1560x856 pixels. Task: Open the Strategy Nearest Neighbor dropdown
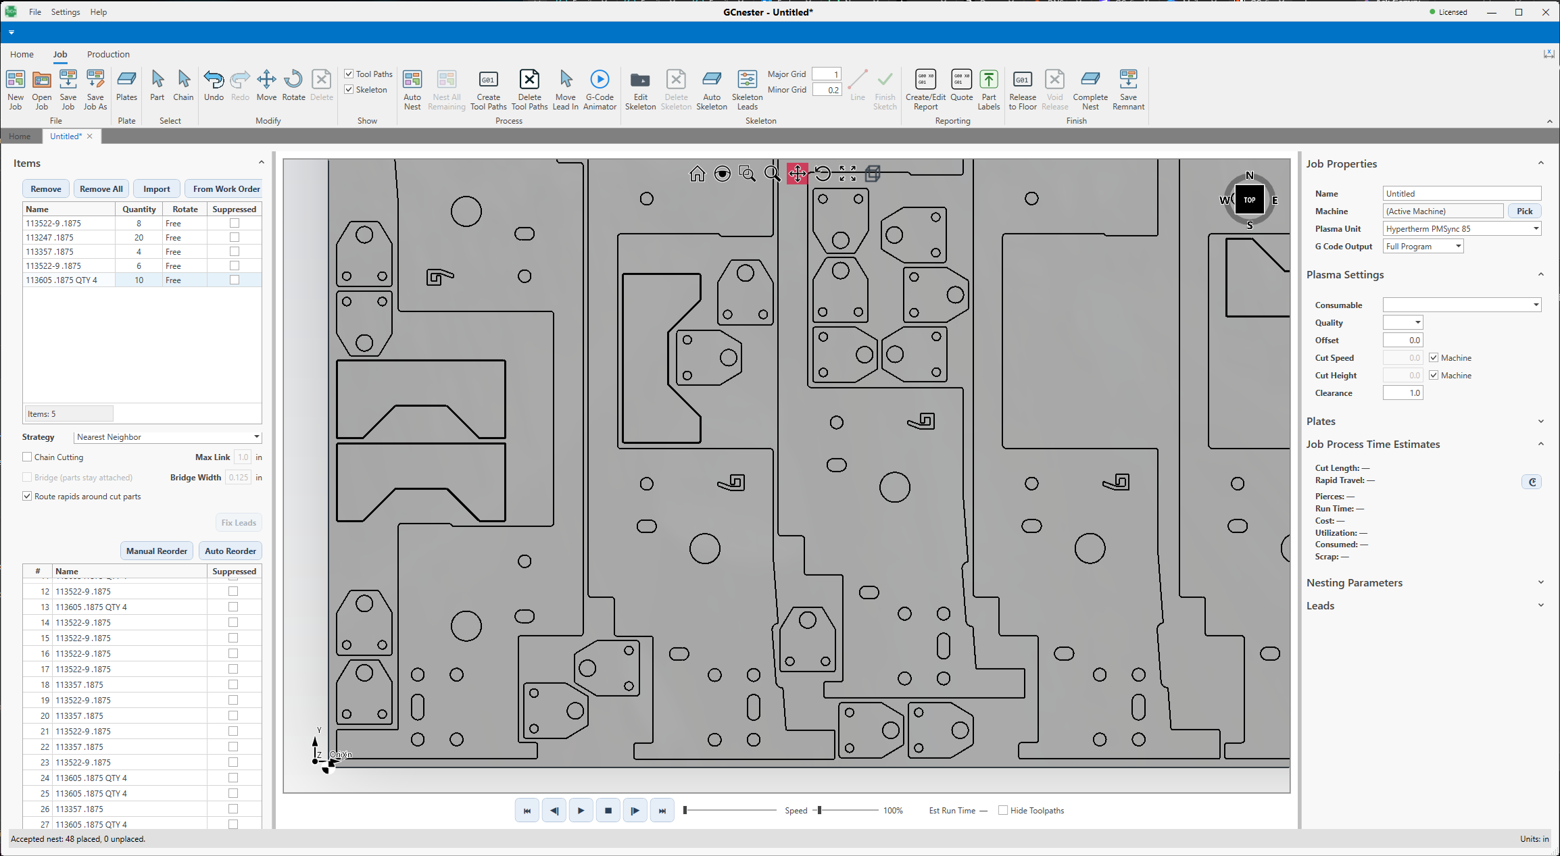[168, 437]
